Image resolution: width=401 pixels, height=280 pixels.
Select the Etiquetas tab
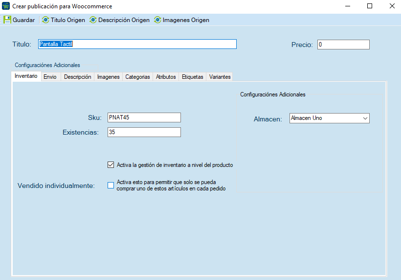click(193, 77)
